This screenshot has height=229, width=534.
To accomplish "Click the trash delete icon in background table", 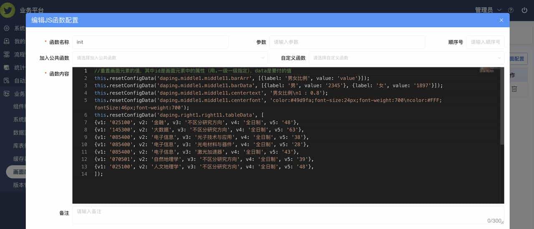I will 514,89.
